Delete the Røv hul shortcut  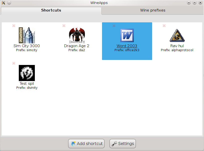(164, 26)
